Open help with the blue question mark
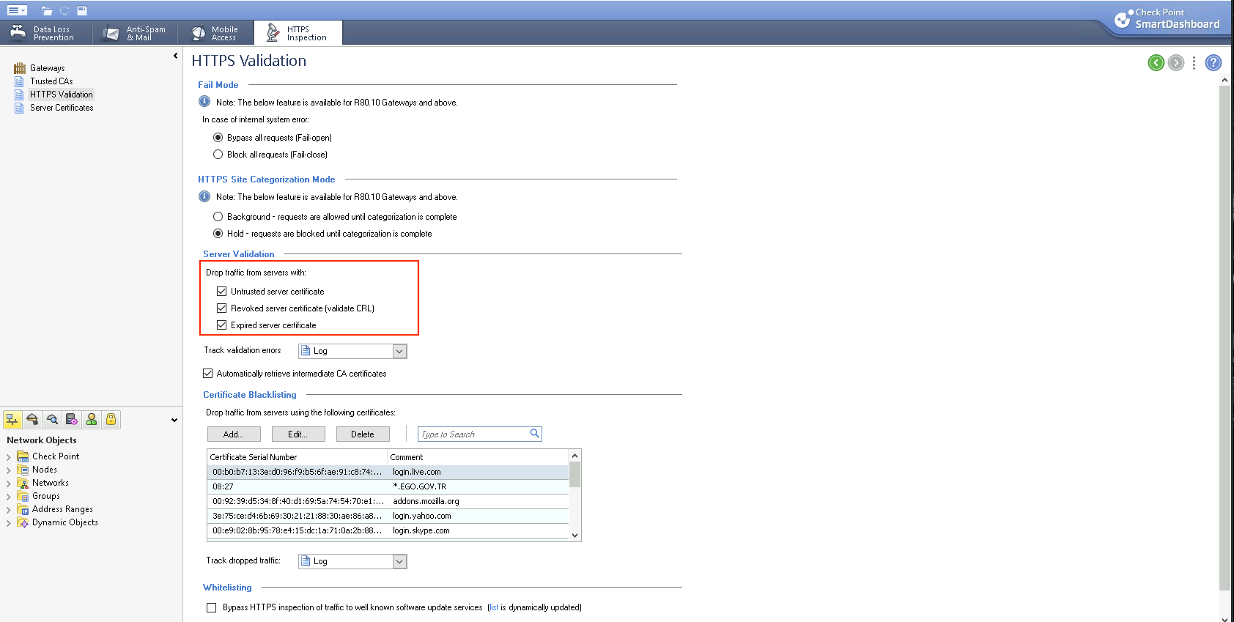Image resolution: width=1234 pixels, height=622 pixels. [x=1213, y=63]
